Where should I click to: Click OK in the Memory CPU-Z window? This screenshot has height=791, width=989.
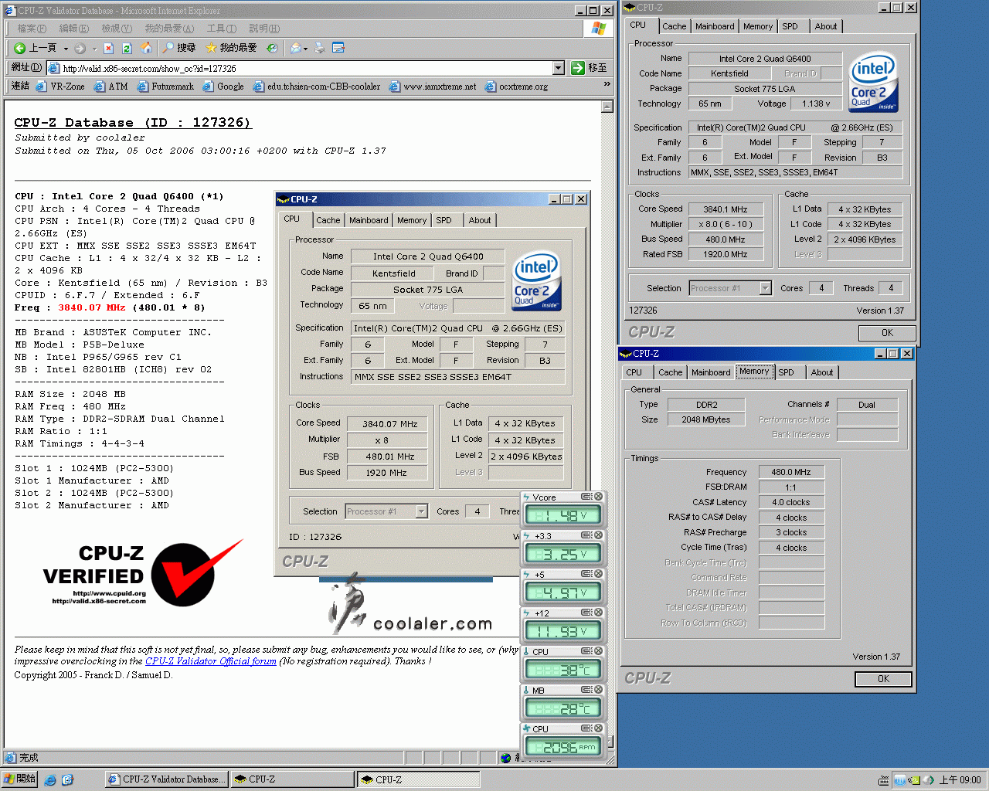[883, 679]
